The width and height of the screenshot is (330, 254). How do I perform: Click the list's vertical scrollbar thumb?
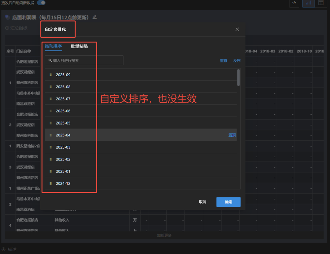pos(238,78)
